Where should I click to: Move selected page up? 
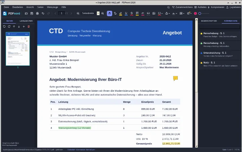pos(14,27)
